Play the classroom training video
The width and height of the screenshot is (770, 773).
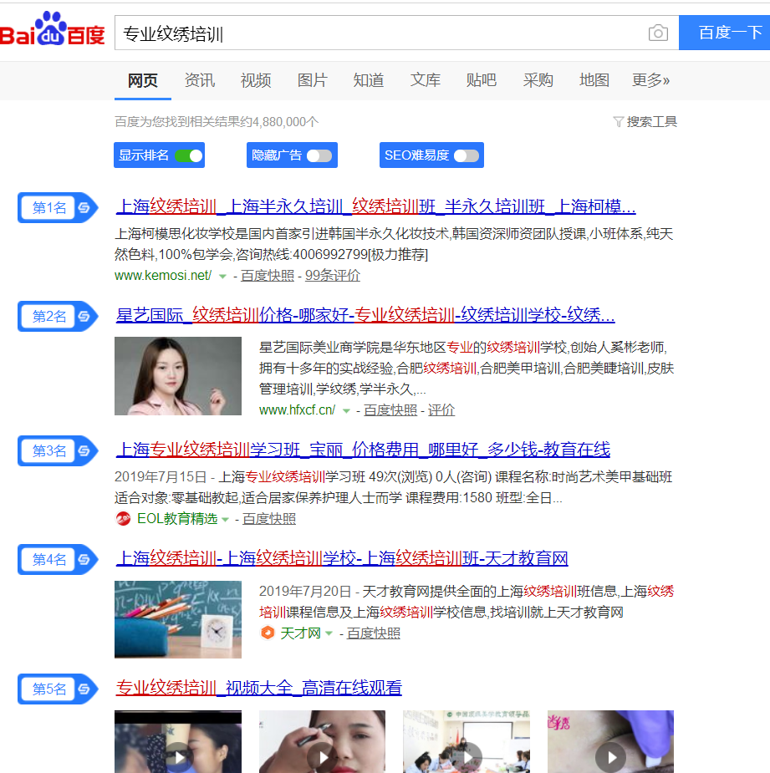pos(467,741)
